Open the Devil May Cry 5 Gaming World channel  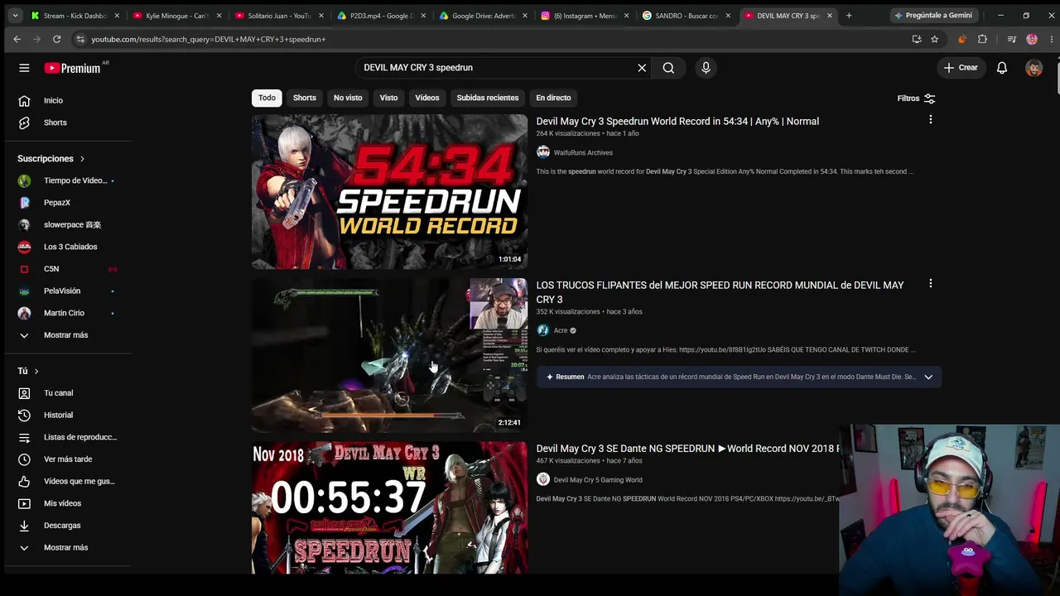tap(598, 479)
